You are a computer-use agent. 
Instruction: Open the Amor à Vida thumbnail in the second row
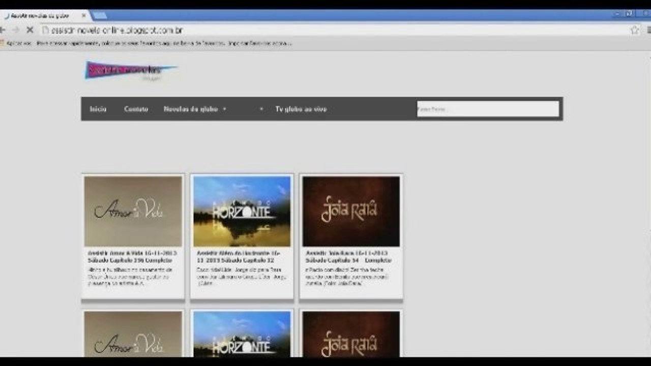[133, 334]
